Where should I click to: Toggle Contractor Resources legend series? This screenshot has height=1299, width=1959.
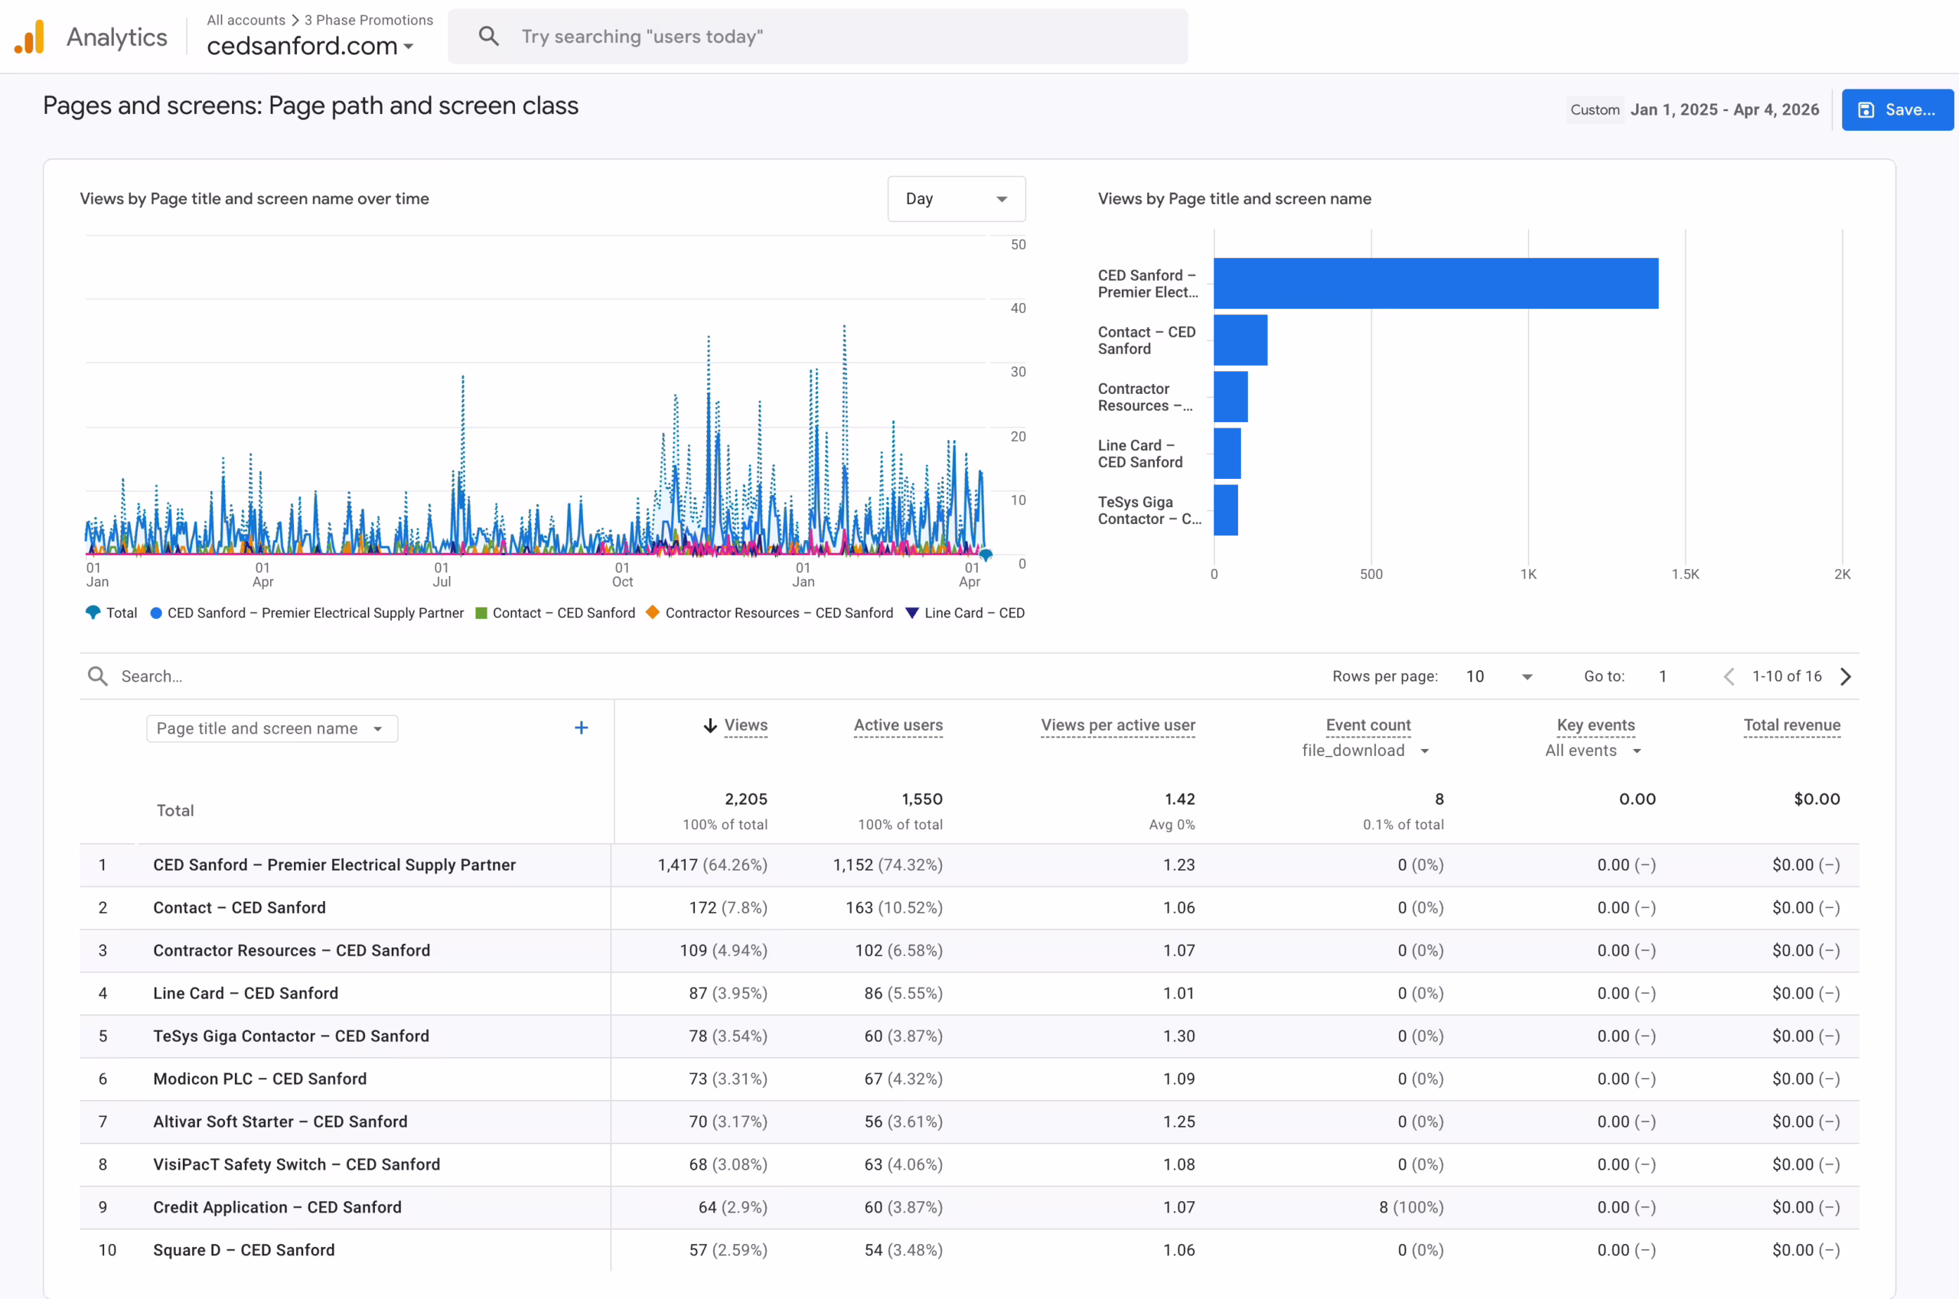(769, 613)
